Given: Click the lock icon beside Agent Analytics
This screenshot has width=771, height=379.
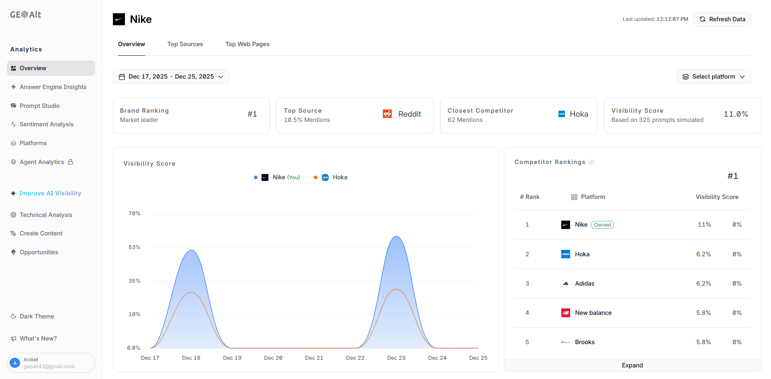Looking at the screenshot, I should click(71, 162).
